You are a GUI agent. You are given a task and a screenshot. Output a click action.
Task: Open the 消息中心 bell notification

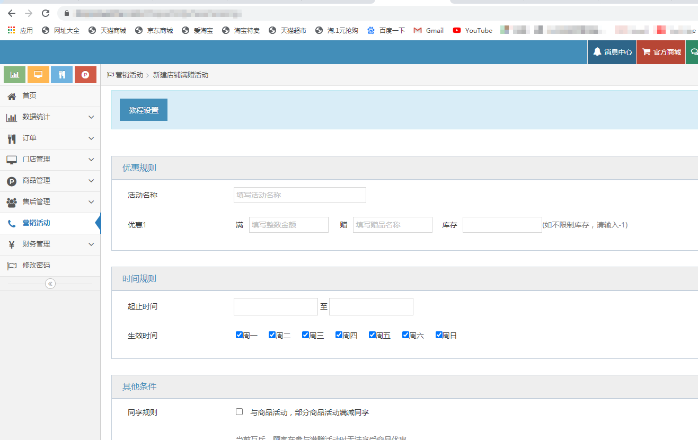point(612,52)
